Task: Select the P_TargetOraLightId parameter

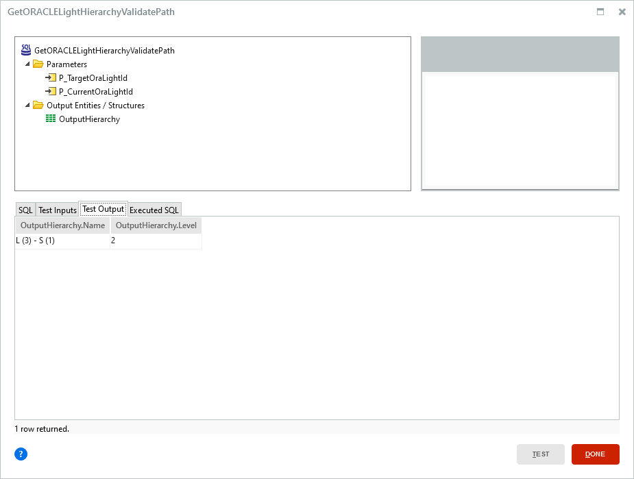Action: click(x=93, y=78)
